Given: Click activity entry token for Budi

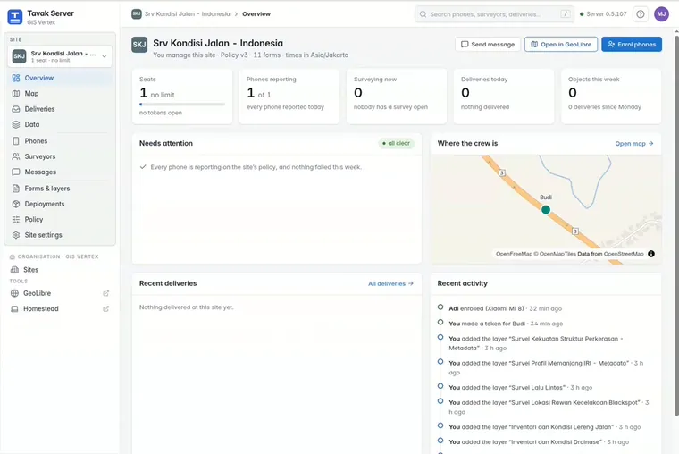Looking at the screenshot, I should pos(506,324).
